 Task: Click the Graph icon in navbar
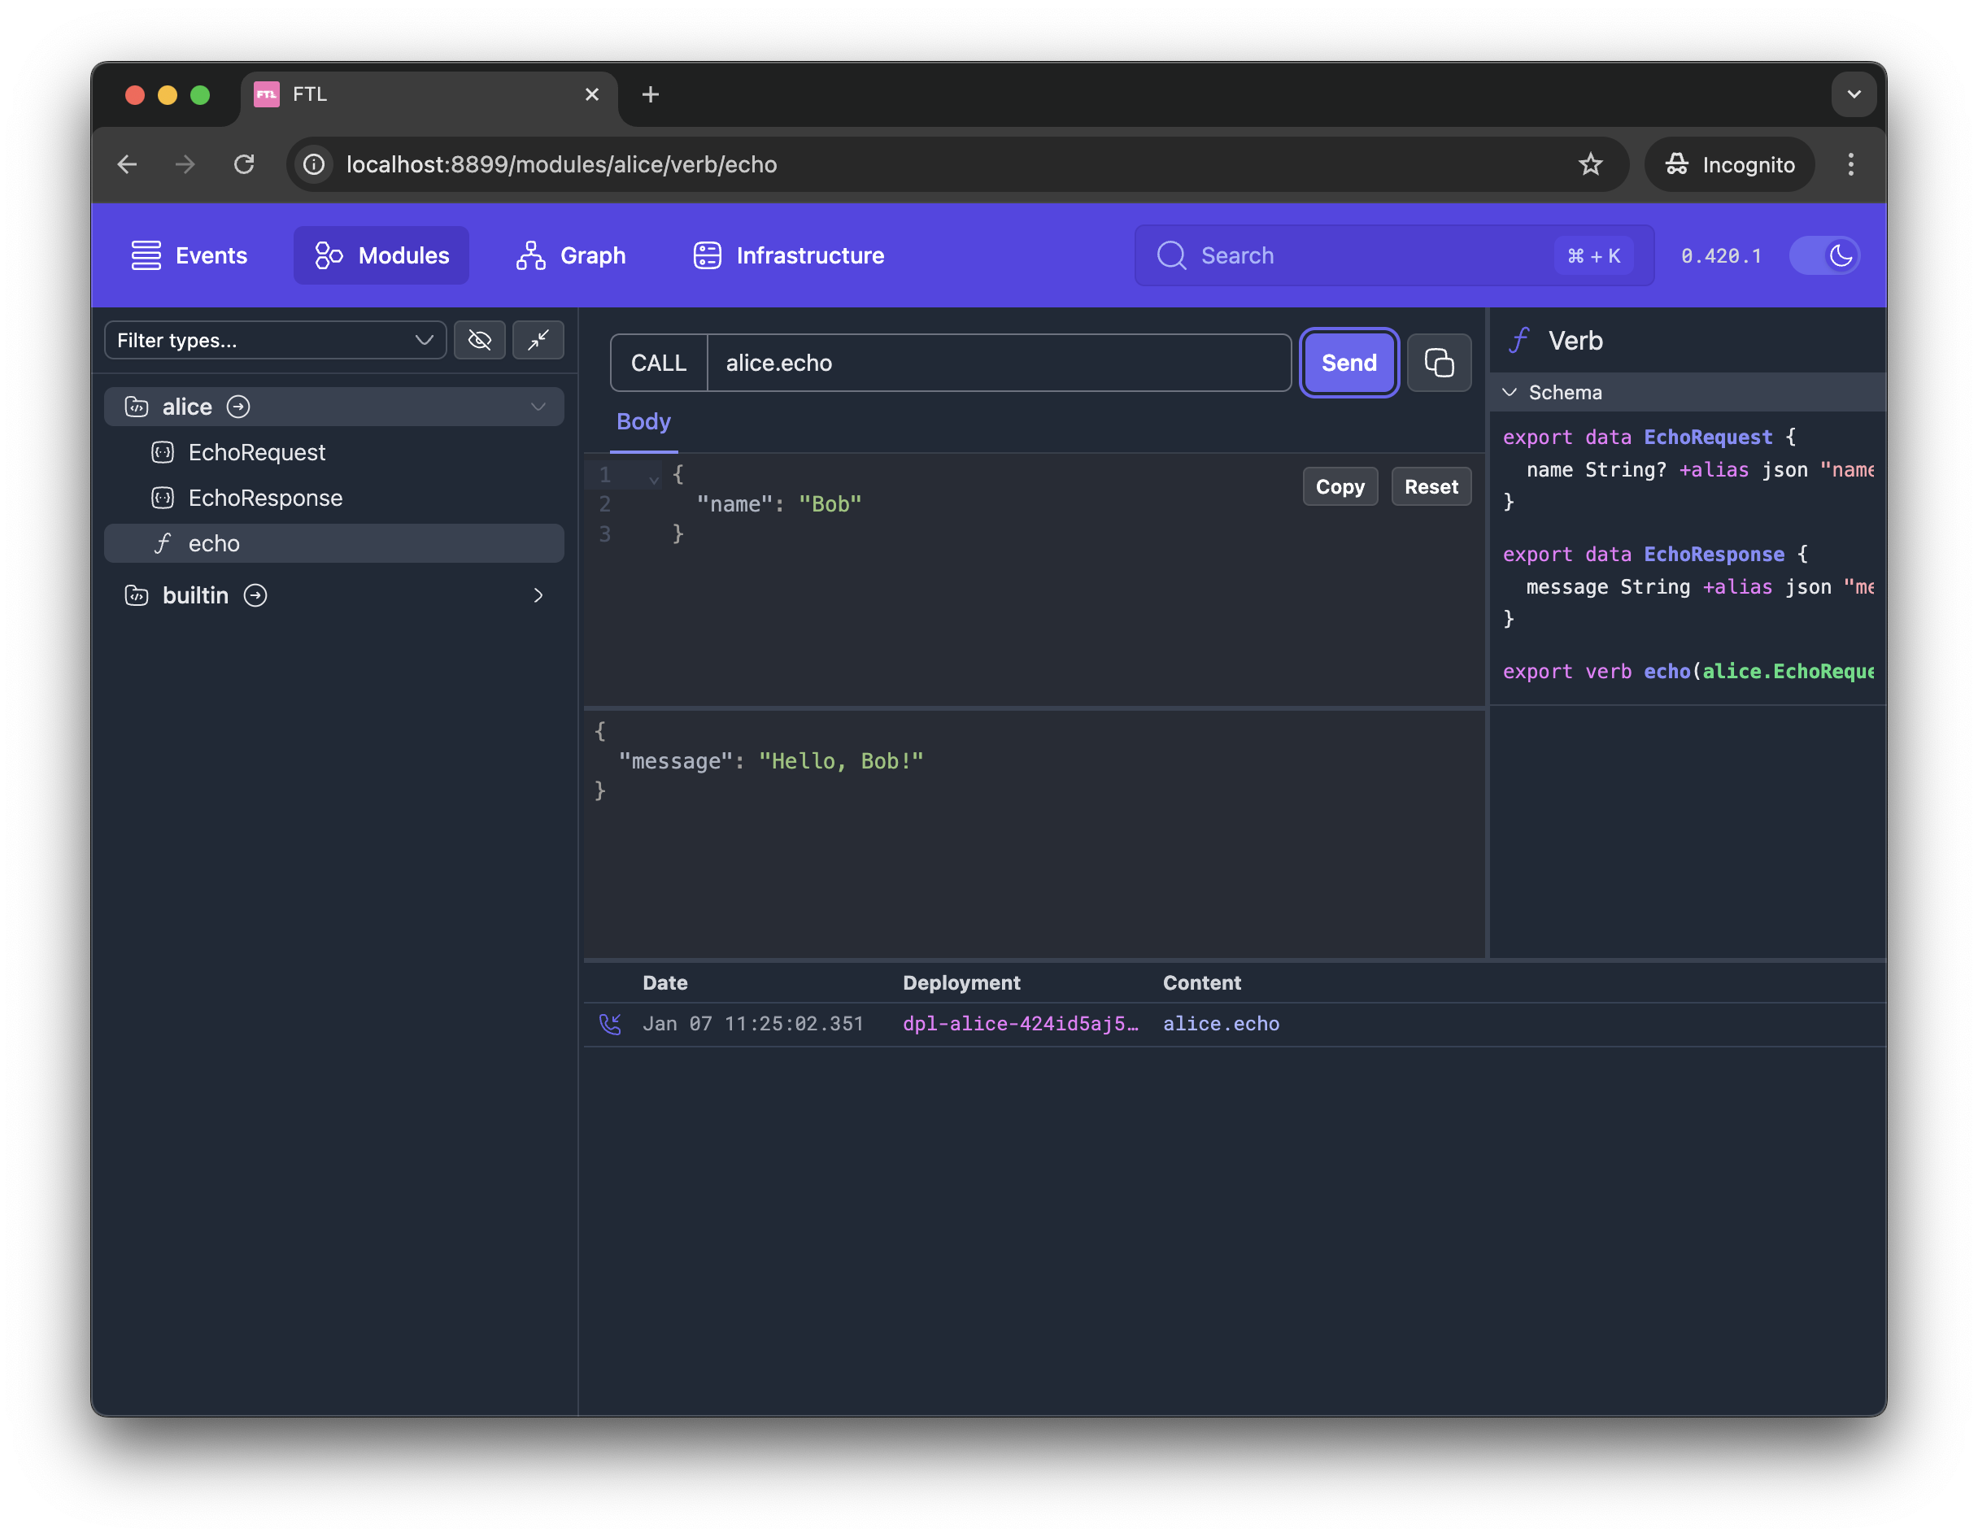coord(529,255)
